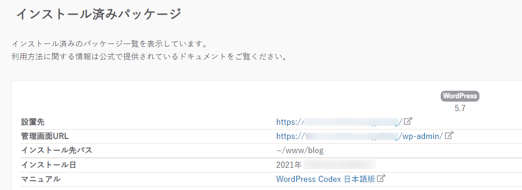Click the version number 5.7
The image size is (522, 190).
click(x=460, y=108)
